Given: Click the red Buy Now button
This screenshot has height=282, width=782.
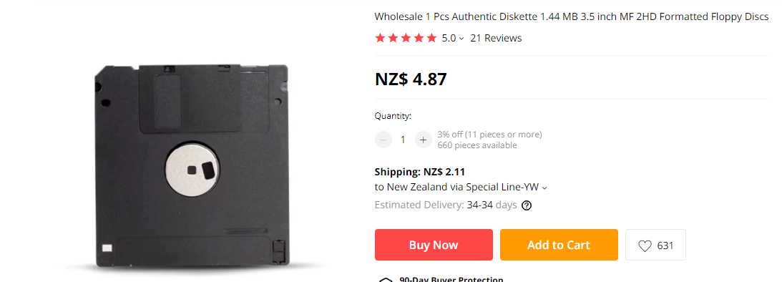Looking at the screenshot, I should click(434, 245).
